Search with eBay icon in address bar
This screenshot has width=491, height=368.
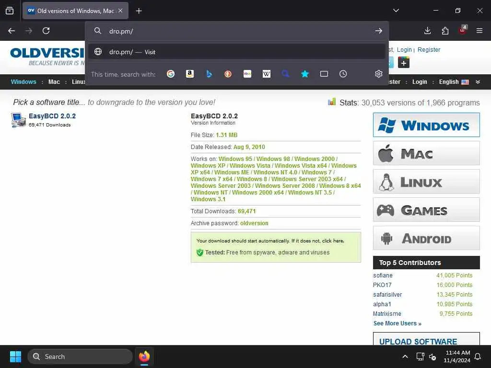tap(247, 74)
